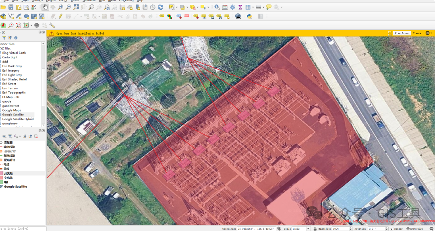Click the Refresh map canvas icon
The image size is (435, 231).
tap(160, 8)
